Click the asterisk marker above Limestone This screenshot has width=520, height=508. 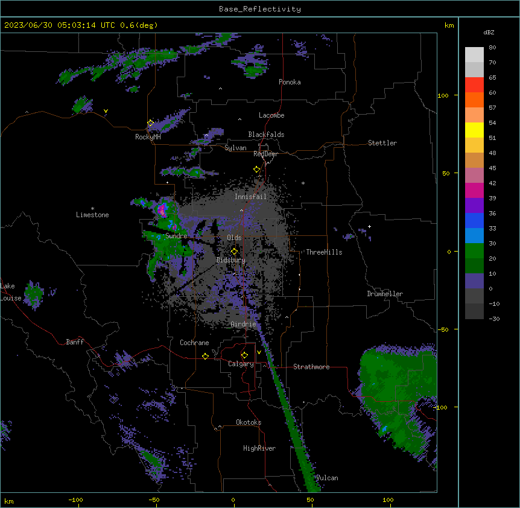tap(92, 209)
